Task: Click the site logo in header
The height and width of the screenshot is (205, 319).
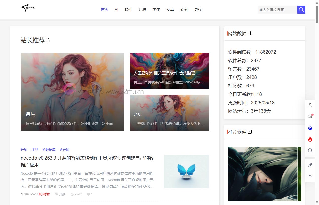Action: point(28,8)
